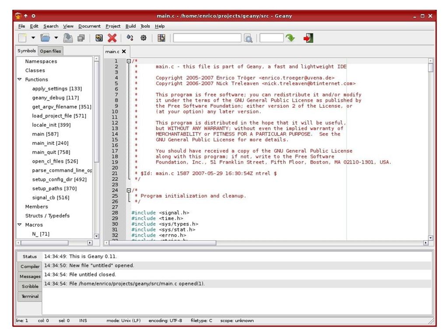Switch to the Compiler message tab
Screen dimensions: 448x336
pos(30,266)
